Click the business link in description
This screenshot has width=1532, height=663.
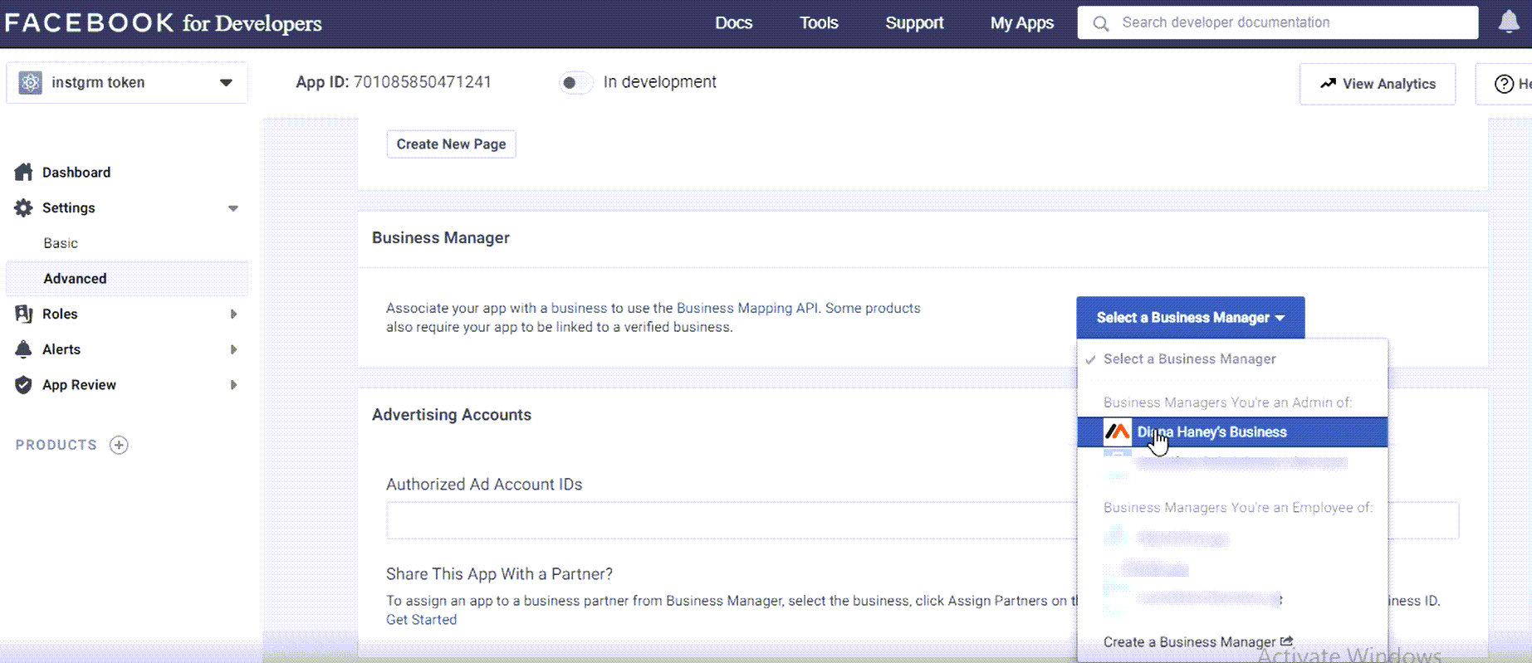click(579, 308)
